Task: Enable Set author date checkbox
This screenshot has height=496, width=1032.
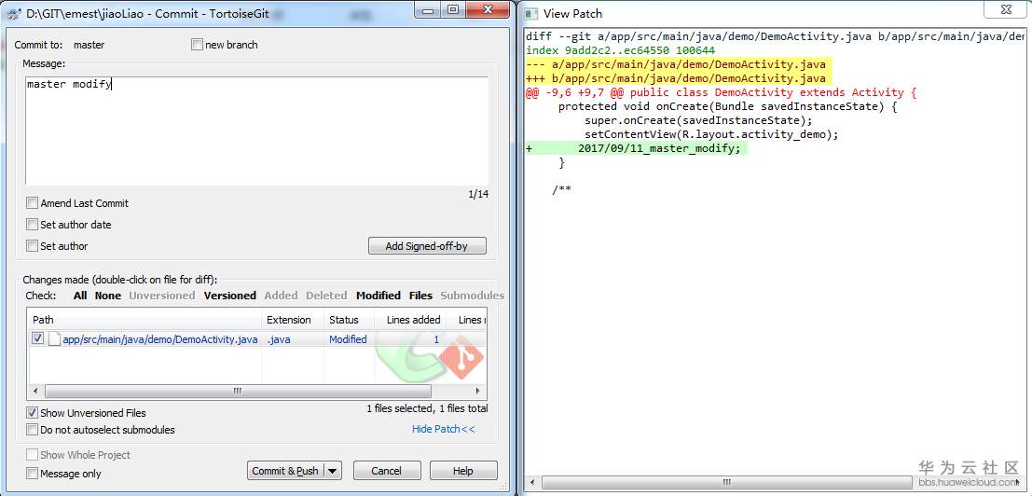Action: (32, 225)
